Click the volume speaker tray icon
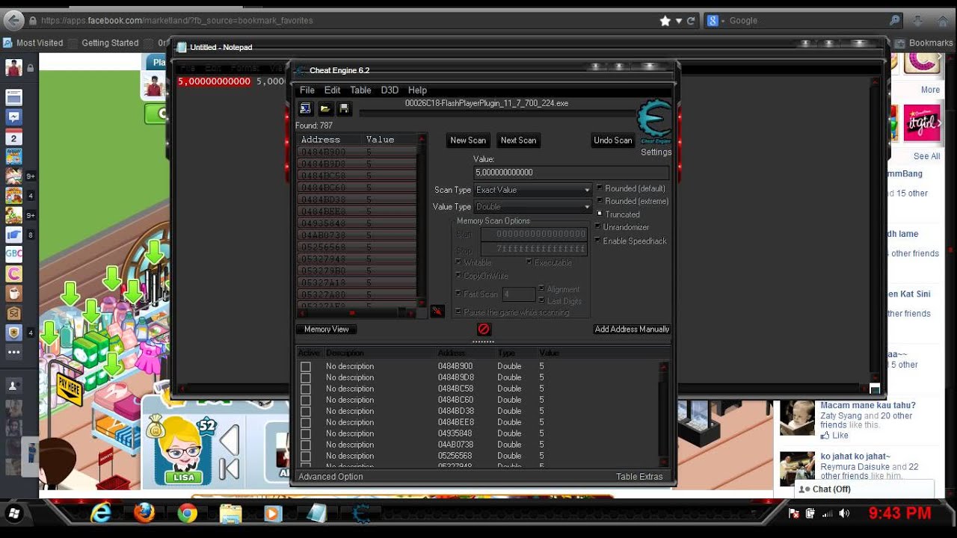Viewport: 957px width, 538px height. tap(844, 513)
